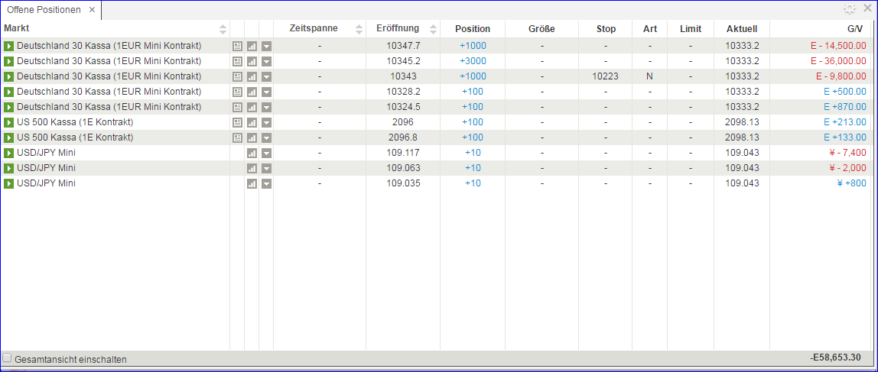Open deal ticket icon for US 500 at 2096
878x372 pixels.
[x=237, y=122]
